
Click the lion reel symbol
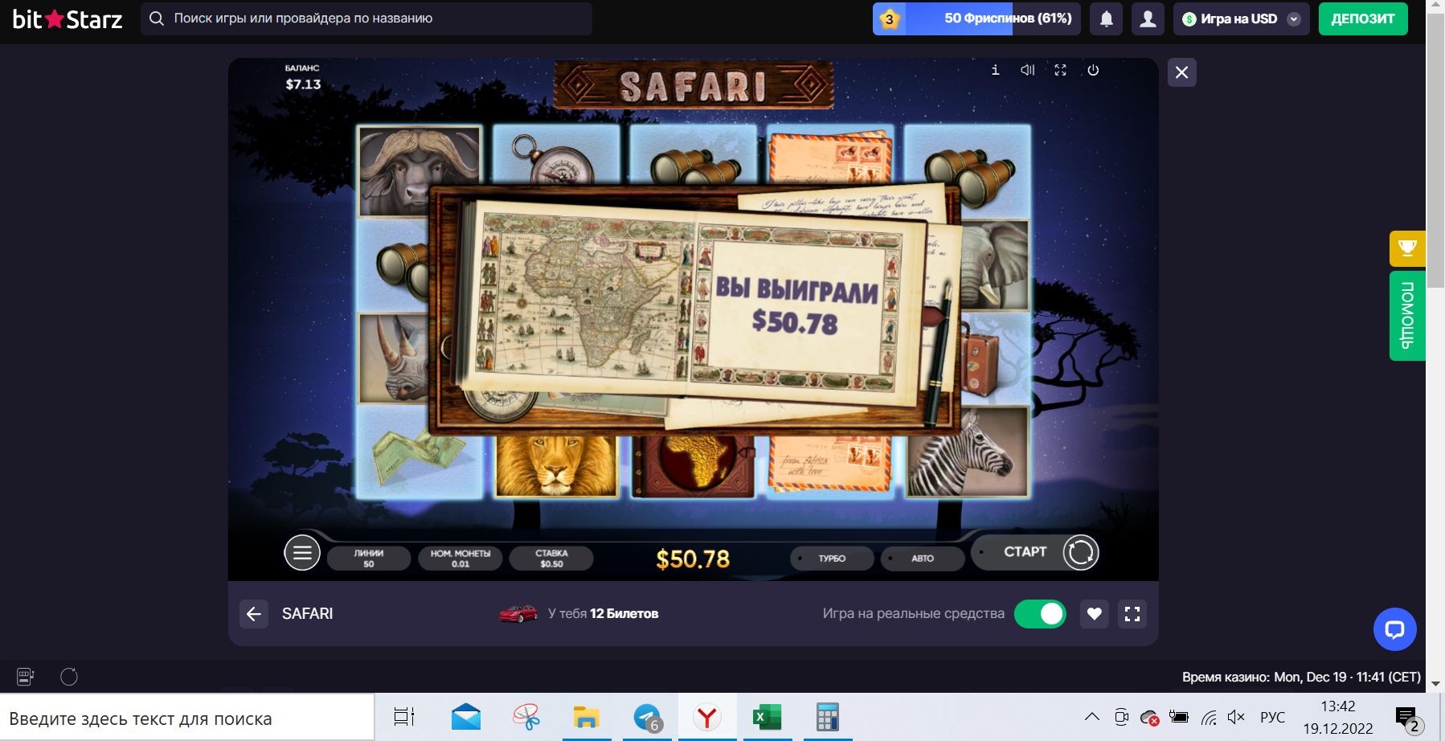556,466
